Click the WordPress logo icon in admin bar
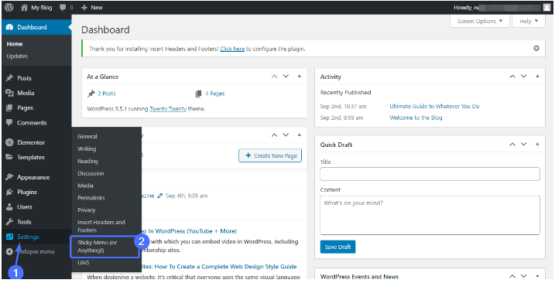Screen dimensions: 555x290 (x=9, y=8)
